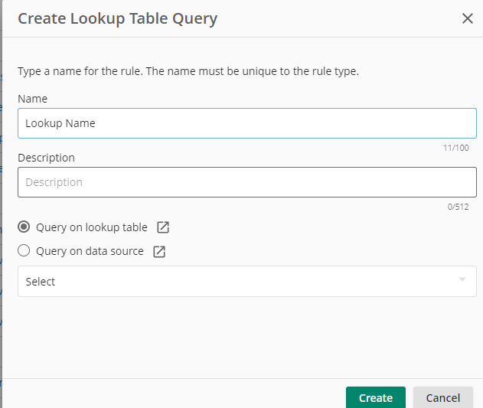Focus the Name field containing Lookup Name
The height and width of the screenshot is (408, 483).
coord(247,123)
